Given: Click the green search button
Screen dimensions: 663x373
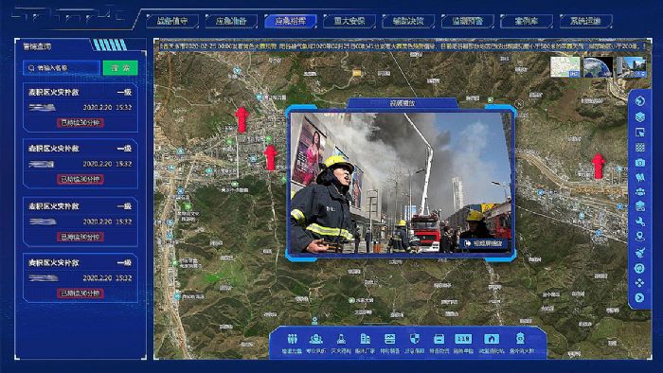Looking at the screenshot, I should 120,67.
